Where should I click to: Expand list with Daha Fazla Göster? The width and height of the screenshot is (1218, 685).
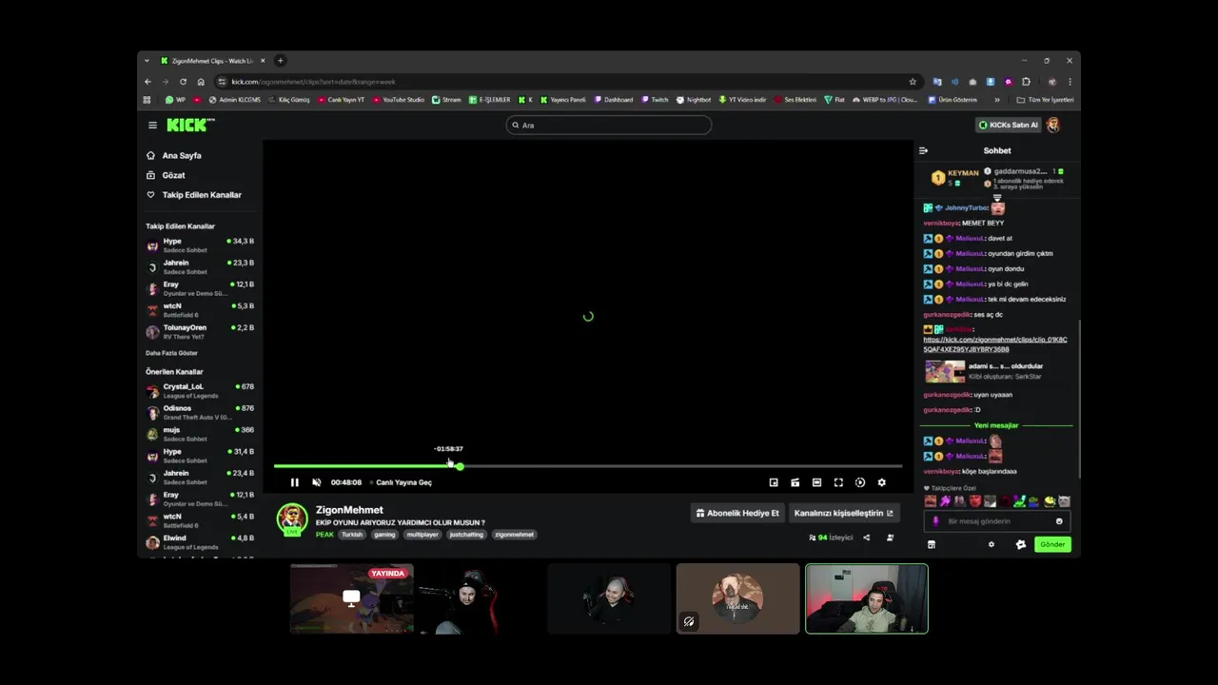tap(171, 353)
